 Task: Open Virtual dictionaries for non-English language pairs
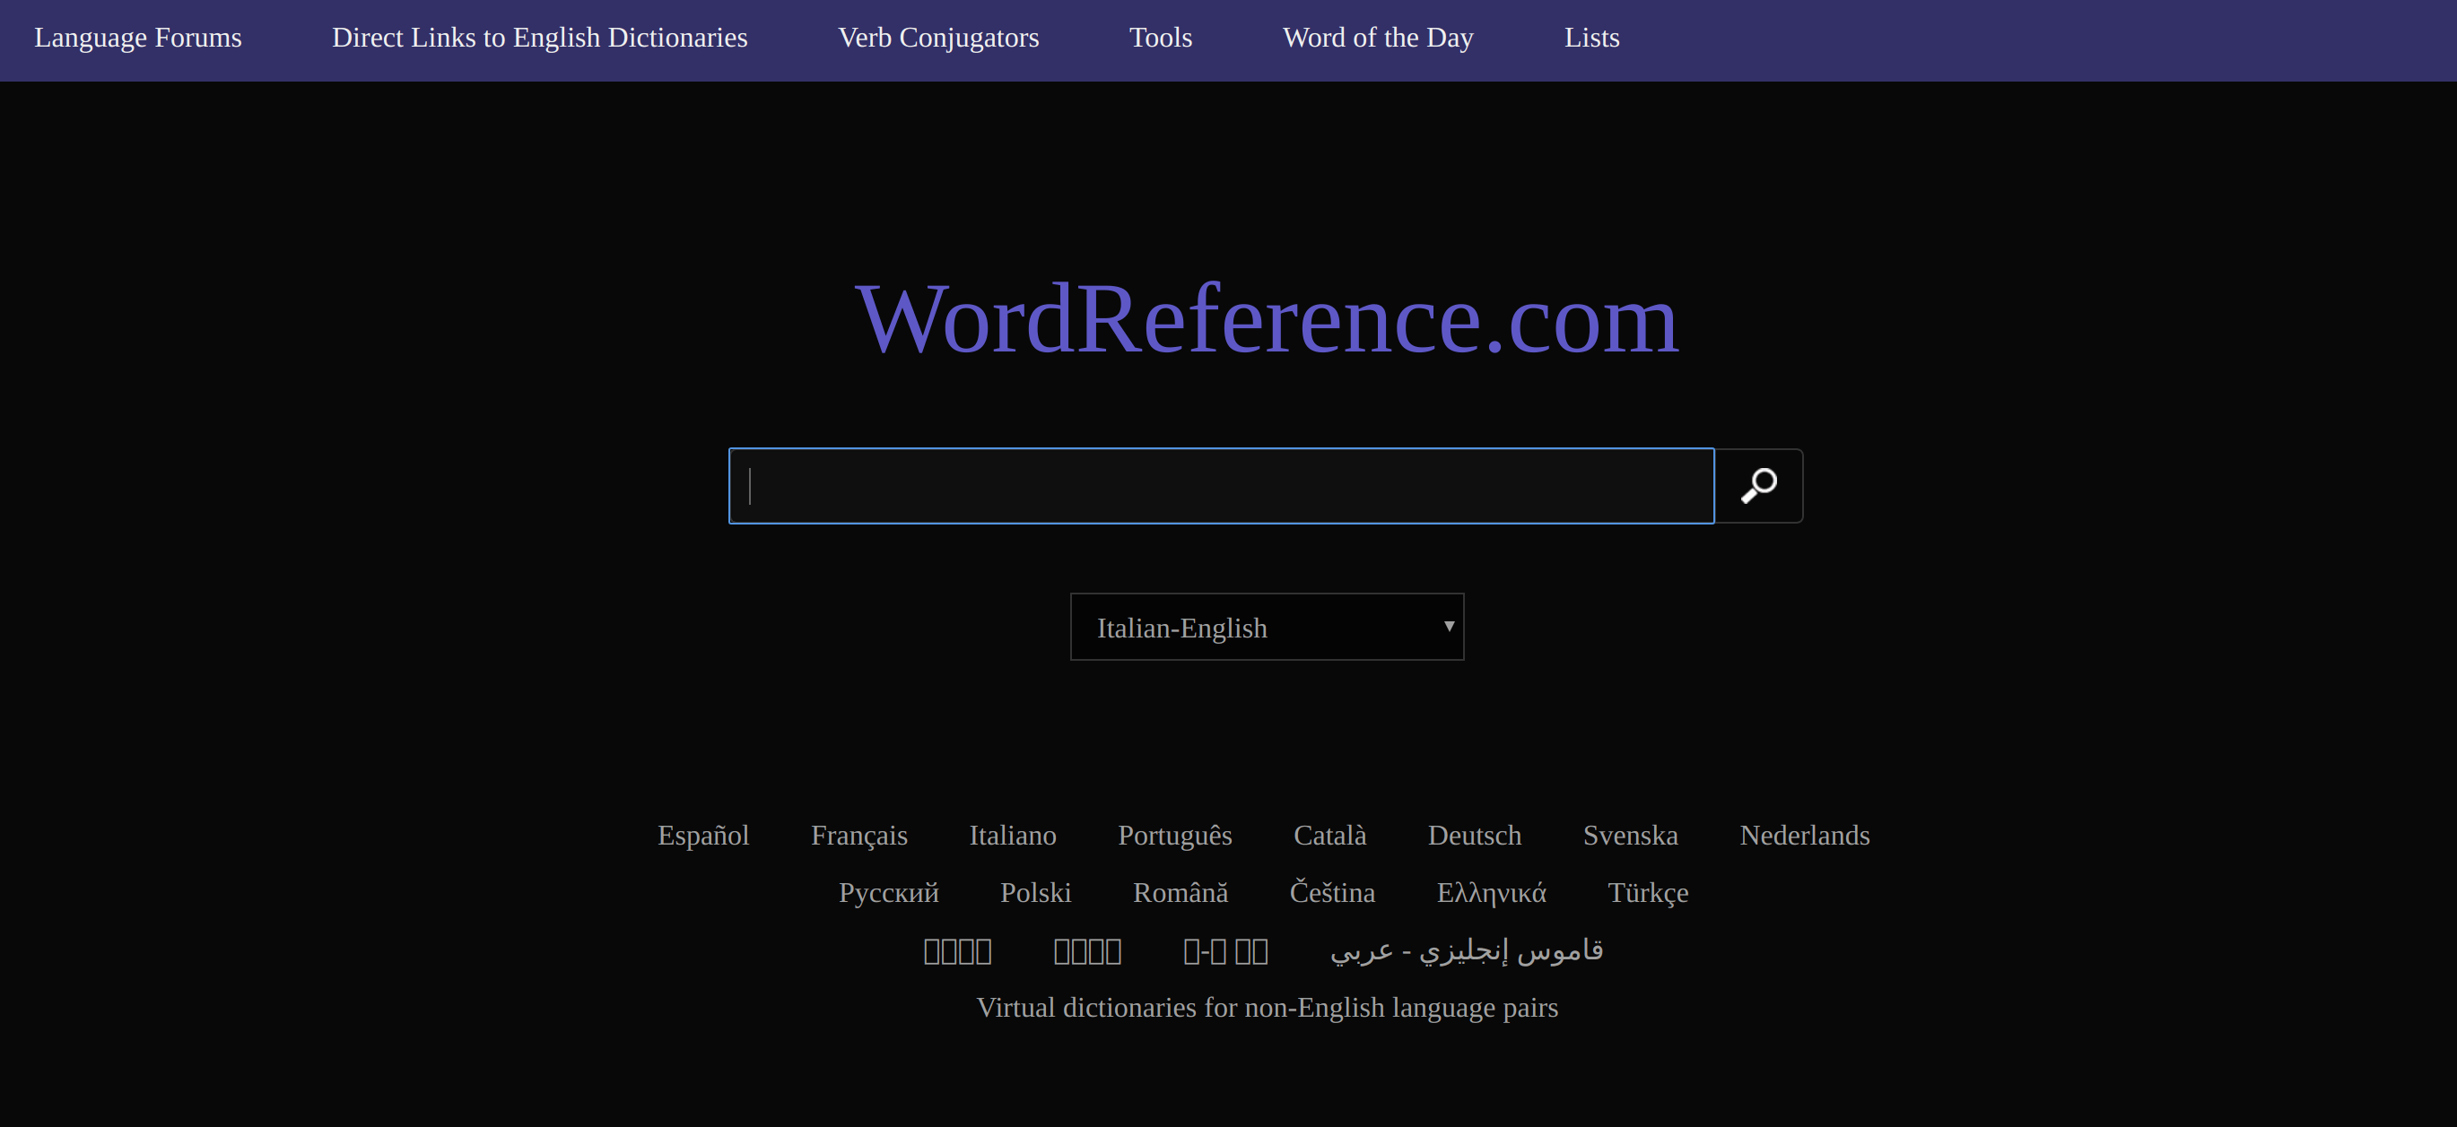click(1267, 1008)
